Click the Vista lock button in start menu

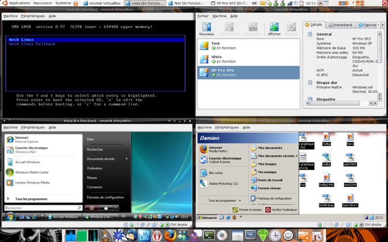105,208
